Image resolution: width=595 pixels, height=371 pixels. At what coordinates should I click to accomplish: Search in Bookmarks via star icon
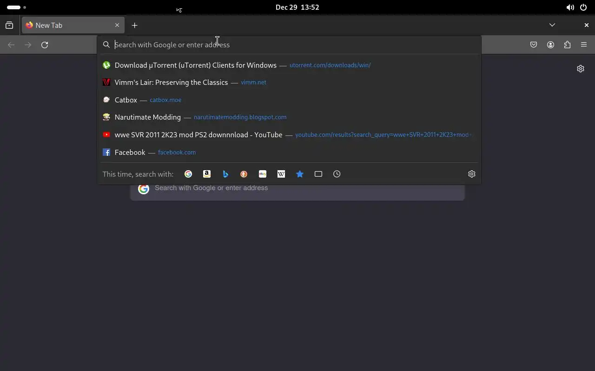(x=300, y=174)
